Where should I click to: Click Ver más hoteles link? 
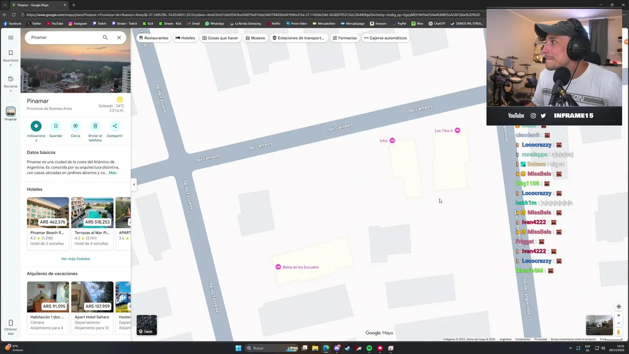[75, 259]
